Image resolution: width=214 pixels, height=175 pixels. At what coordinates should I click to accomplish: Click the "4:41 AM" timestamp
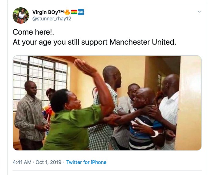[22, 162]
